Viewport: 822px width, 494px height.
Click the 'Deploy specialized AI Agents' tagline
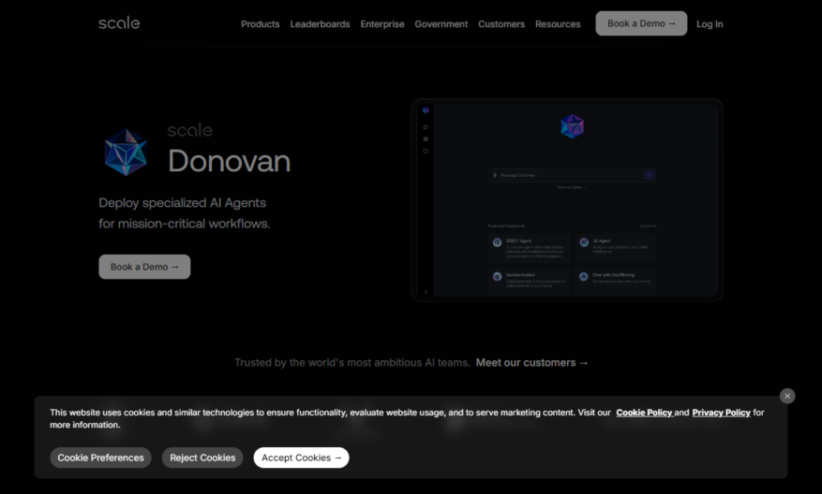182,202
